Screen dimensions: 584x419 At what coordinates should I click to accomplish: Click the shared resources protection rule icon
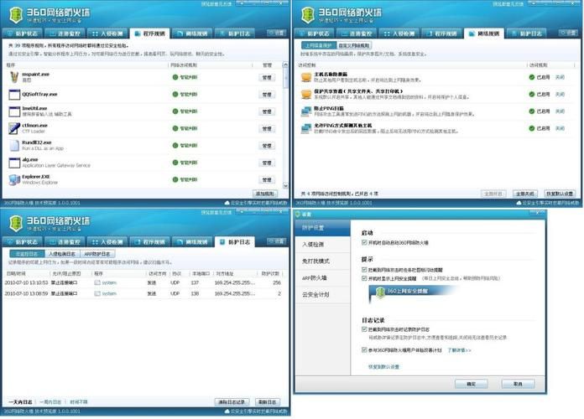pyautogui.click(x=306, y=94)
